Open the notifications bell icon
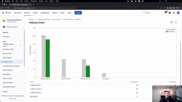The width and height of the screenshot is (182, 102). [x=166, y=12]
